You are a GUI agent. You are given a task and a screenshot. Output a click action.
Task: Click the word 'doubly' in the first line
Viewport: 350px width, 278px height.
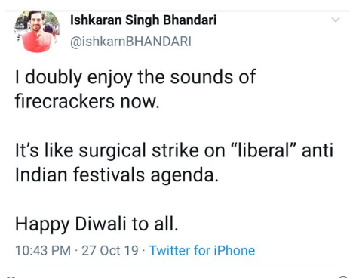tap(54, 77)
